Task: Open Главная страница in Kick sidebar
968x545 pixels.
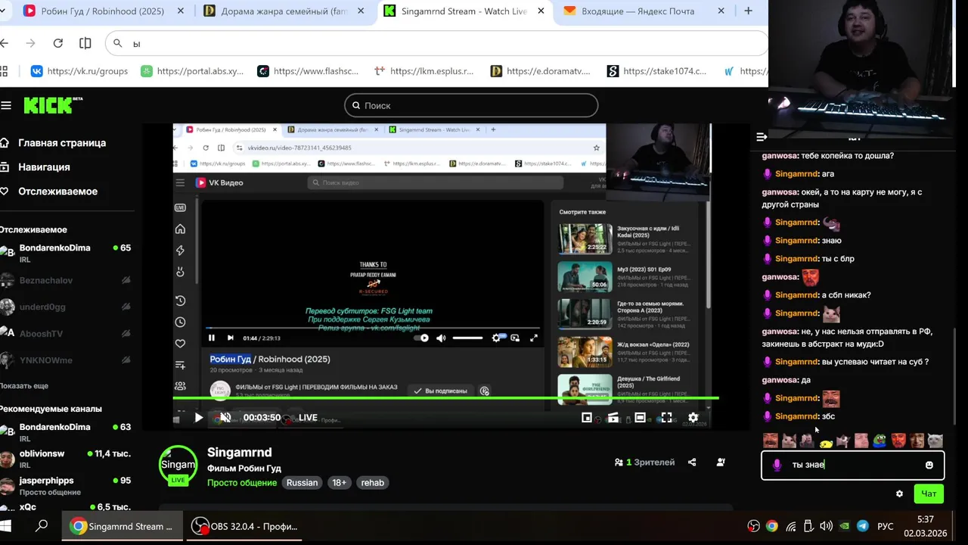Action: click(62, 143)
